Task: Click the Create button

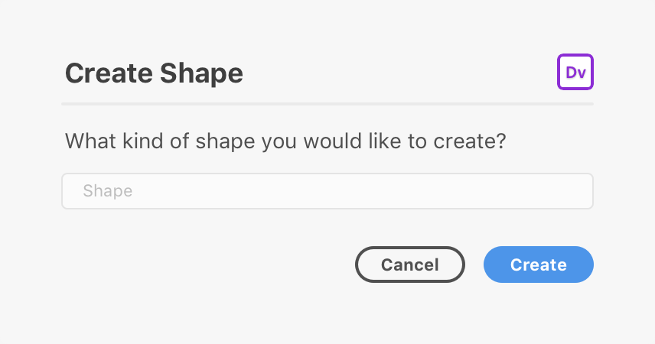Action: click(x=539, y=264)
